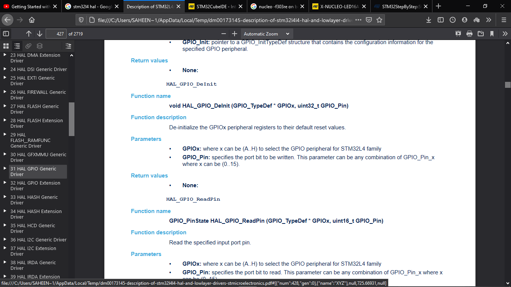Close the X-NUCLEO-LED16A tab

364,6
